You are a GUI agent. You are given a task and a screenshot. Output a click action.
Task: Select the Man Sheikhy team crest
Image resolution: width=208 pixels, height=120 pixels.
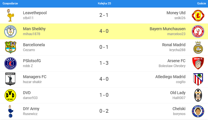[10, 31]
